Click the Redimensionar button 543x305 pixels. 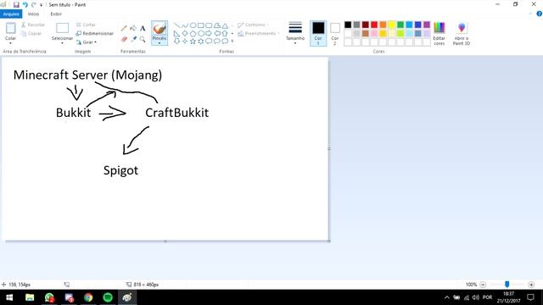pos(95,34)
